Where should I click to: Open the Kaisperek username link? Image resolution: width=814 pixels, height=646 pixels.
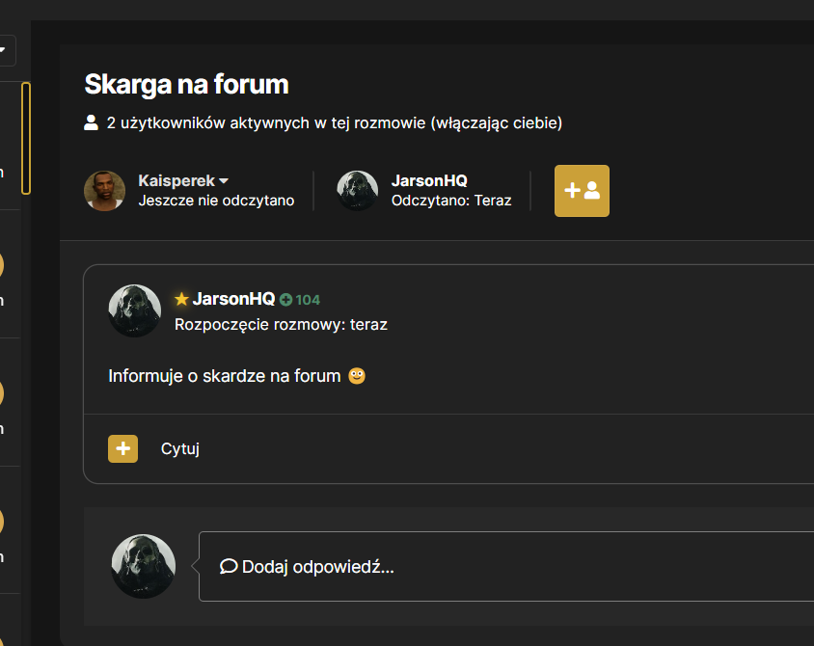(176, 180)
